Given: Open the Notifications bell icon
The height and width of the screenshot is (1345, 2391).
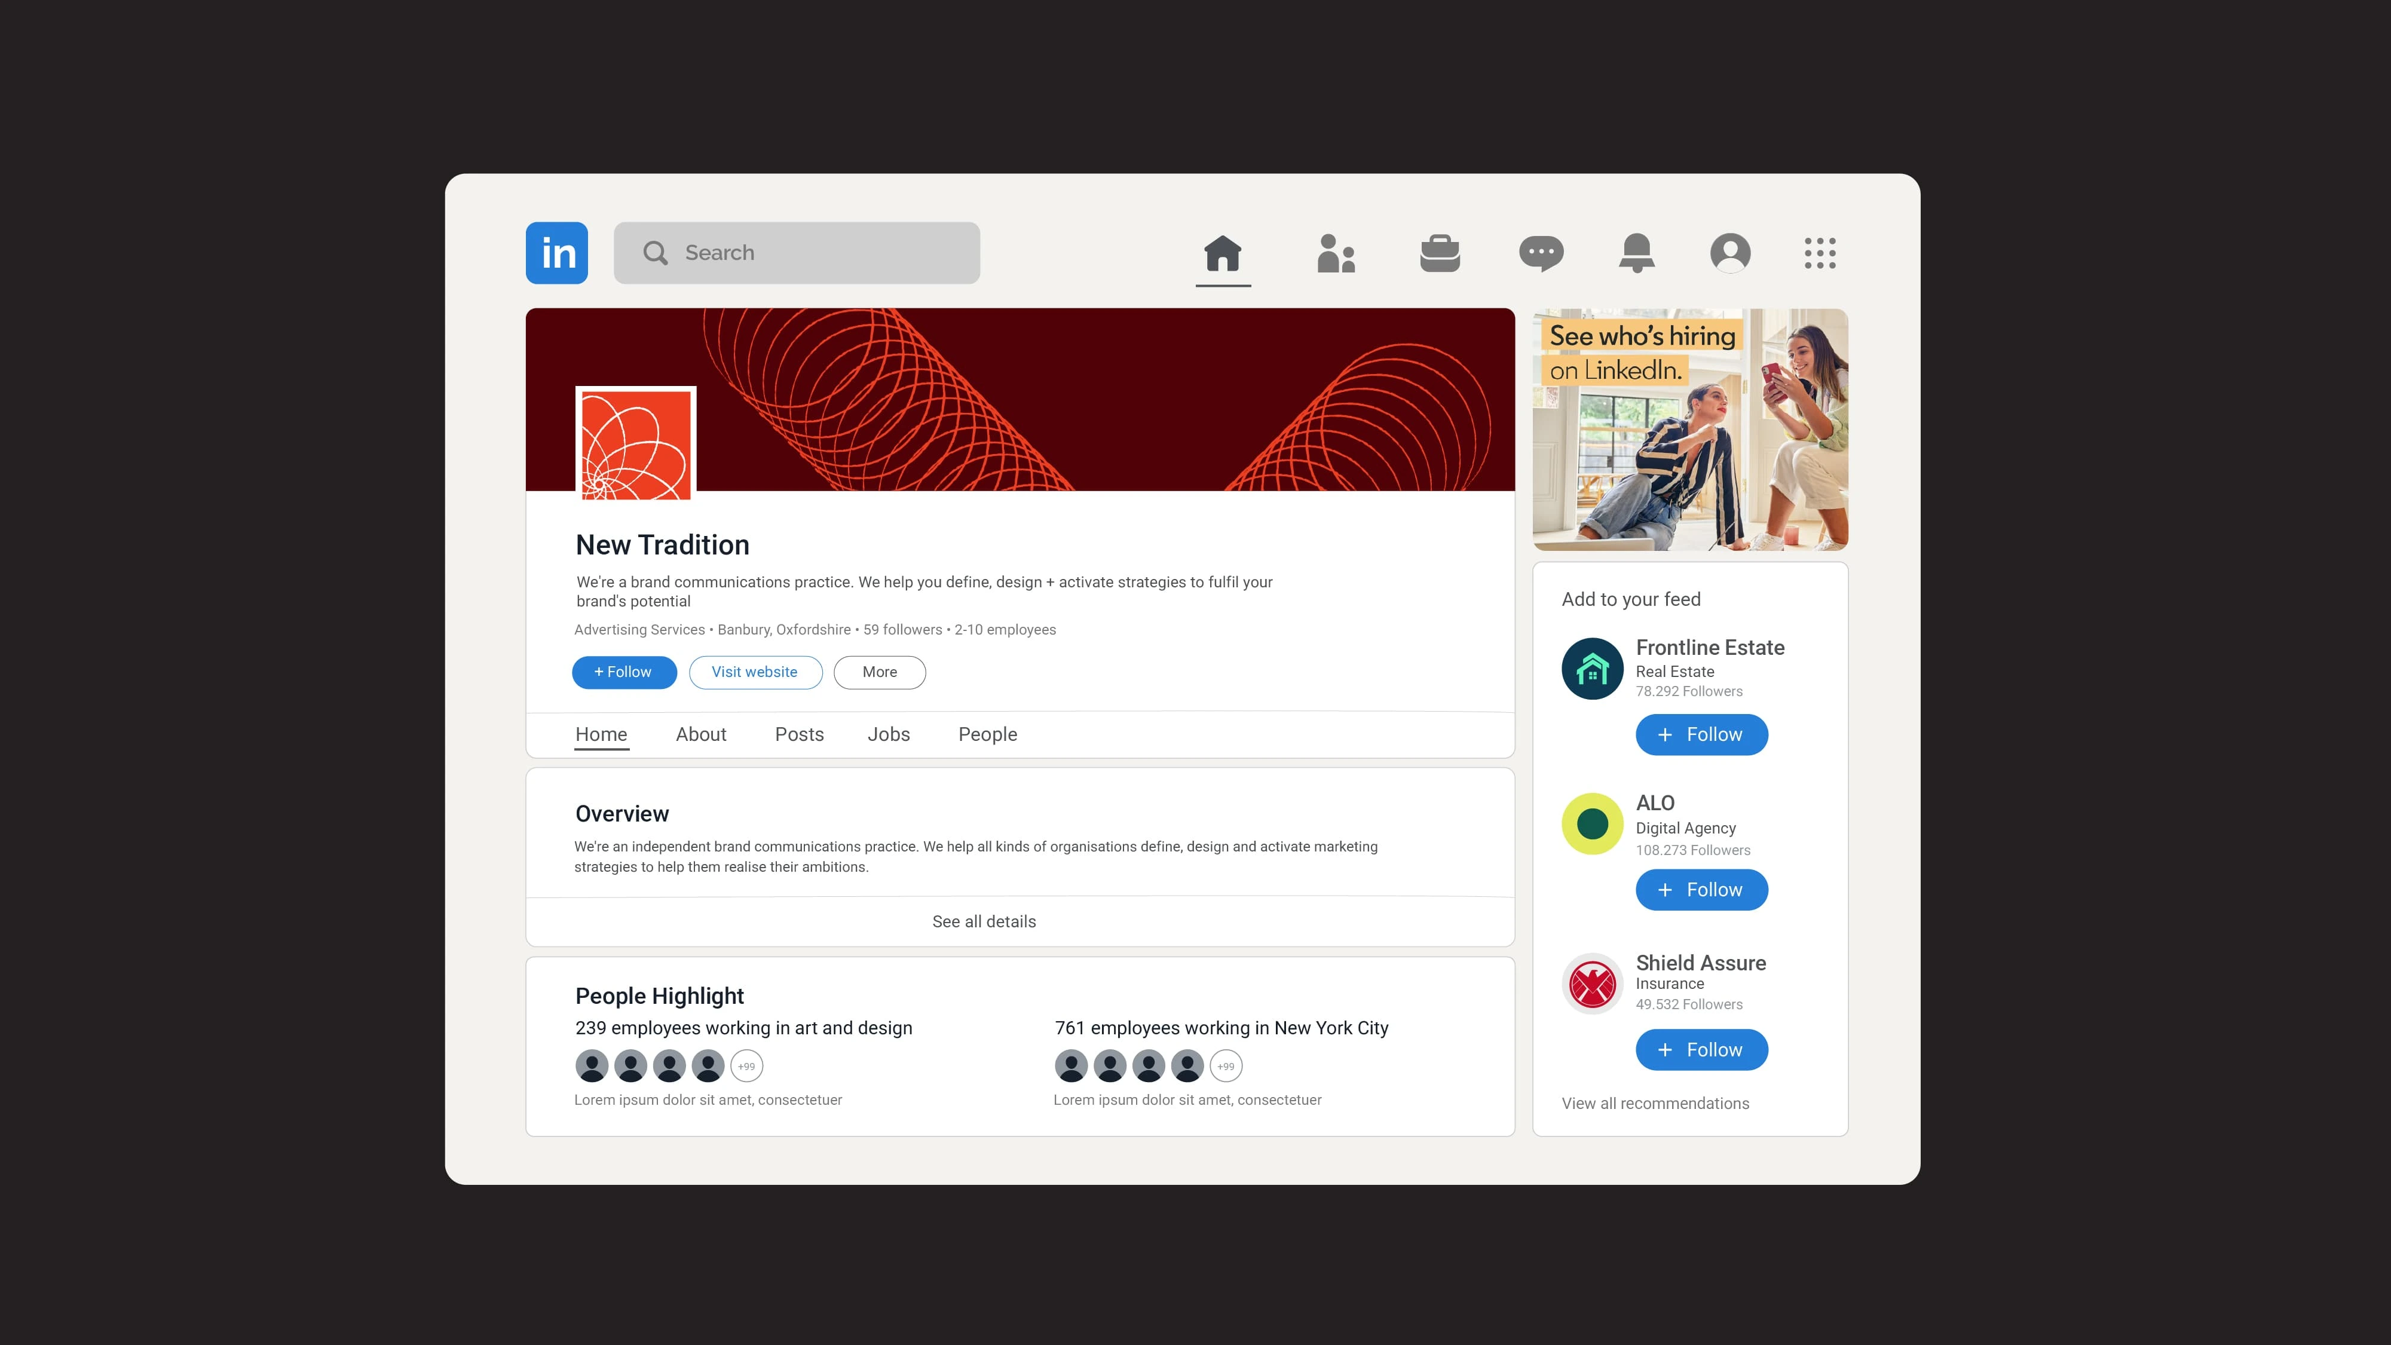Looking at the screenshot, I should (1636, 253).
